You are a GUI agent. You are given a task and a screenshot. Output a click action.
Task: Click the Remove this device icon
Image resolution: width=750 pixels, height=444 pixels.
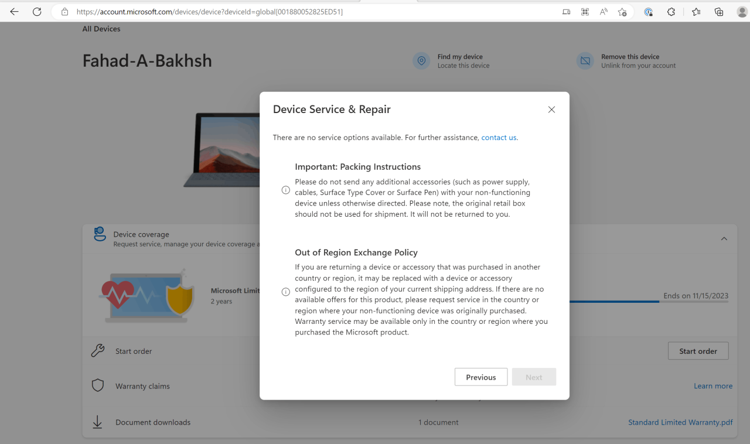coord(585,61)
